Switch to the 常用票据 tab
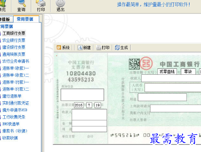Screen dimensions: 201x152 [x=25, y=19]
